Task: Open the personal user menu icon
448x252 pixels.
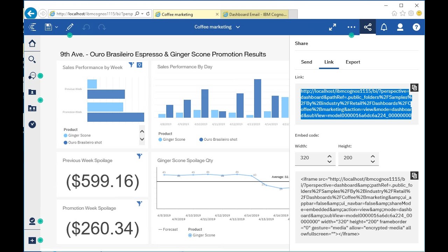Action: [400, 27]
